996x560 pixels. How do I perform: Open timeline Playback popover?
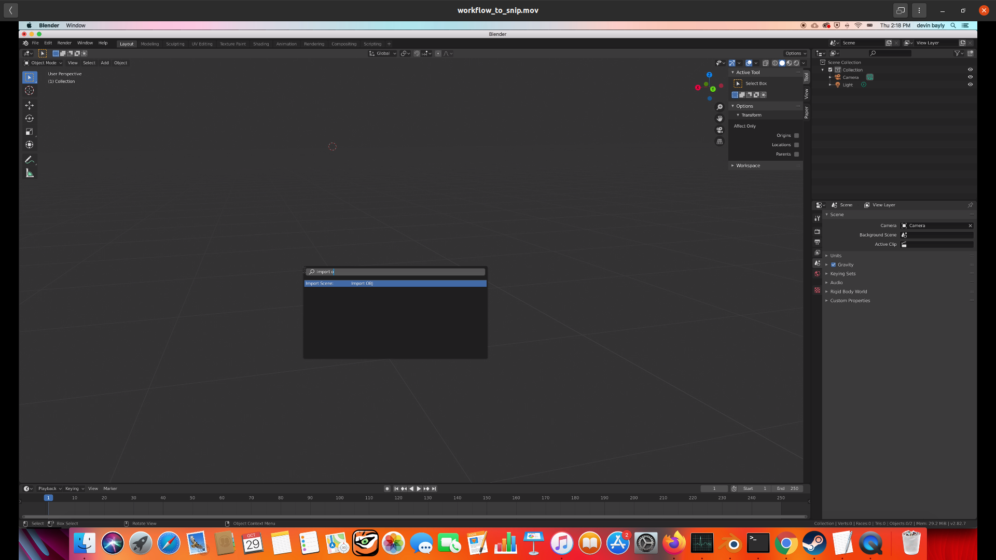pos(49,489)
